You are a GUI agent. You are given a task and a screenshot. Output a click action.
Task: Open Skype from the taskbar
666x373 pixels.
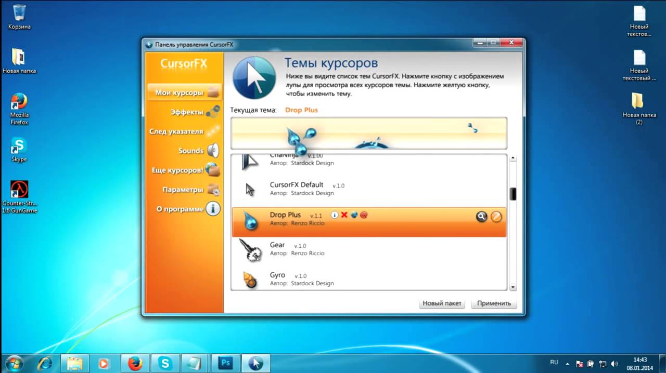[x=165, y=363]
